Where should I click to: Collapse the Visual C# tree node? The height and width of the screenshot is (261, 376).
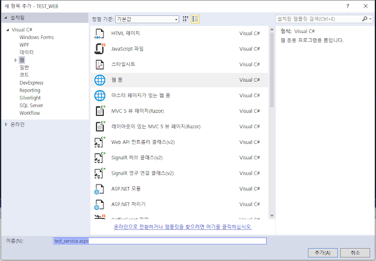[8, 30]
